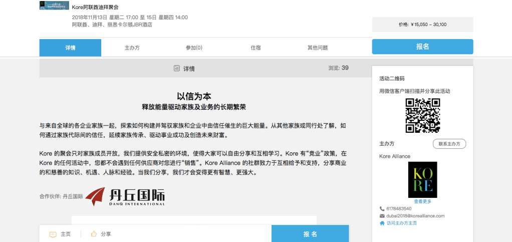Click the thumbs-up 分享 icon
This screenshot has width=512, height=242.
tap(93, 234)
